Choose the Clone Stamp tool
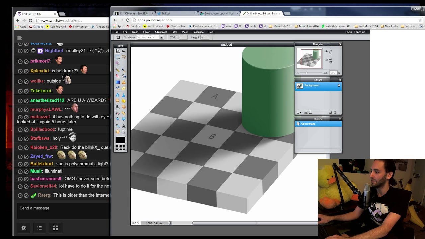The image size is (425, 239). [124, 82]
